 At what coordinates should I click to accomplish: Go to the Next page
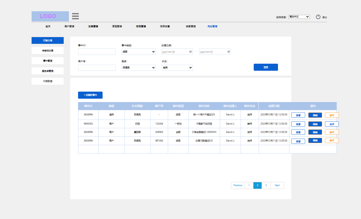277,185
